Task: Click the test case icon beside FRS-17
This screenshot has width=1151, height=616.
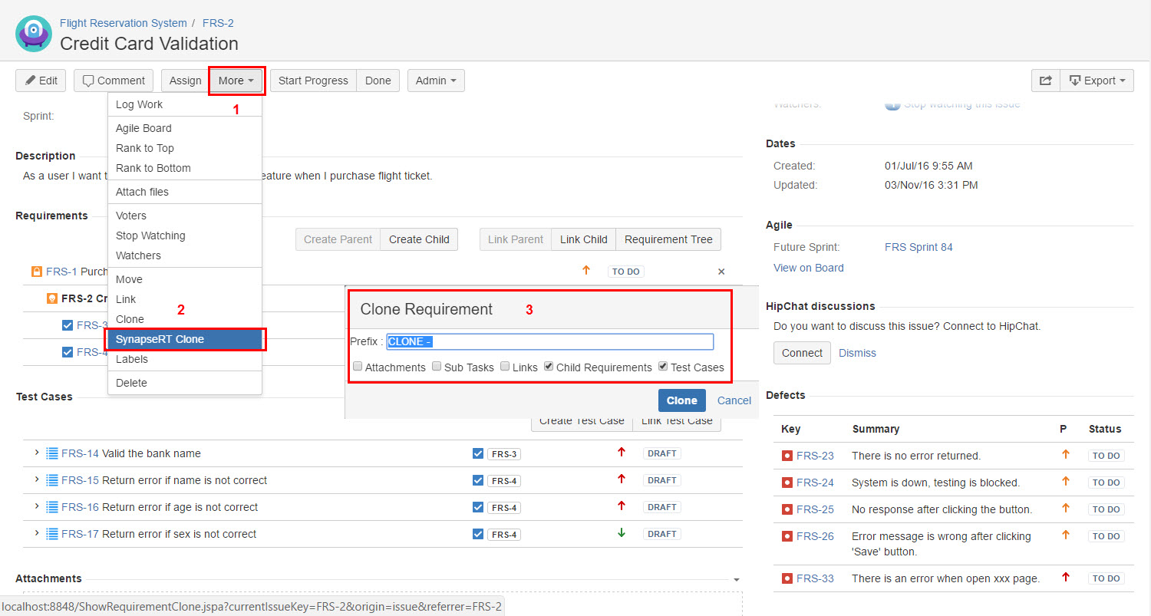Action: point(52,534)
